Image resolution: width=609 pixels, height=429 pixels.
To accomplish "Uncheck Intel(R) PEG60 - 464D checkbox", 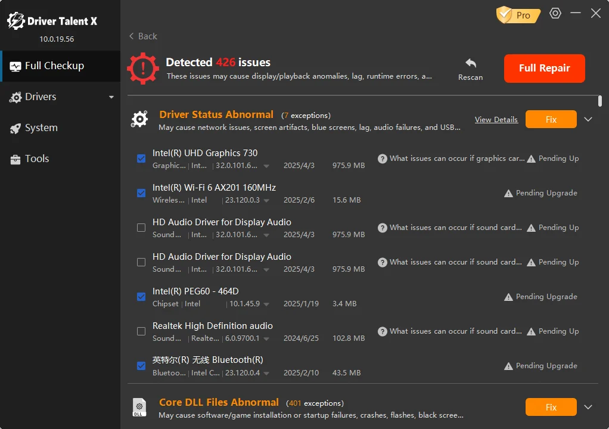I will tap(141, 297).
